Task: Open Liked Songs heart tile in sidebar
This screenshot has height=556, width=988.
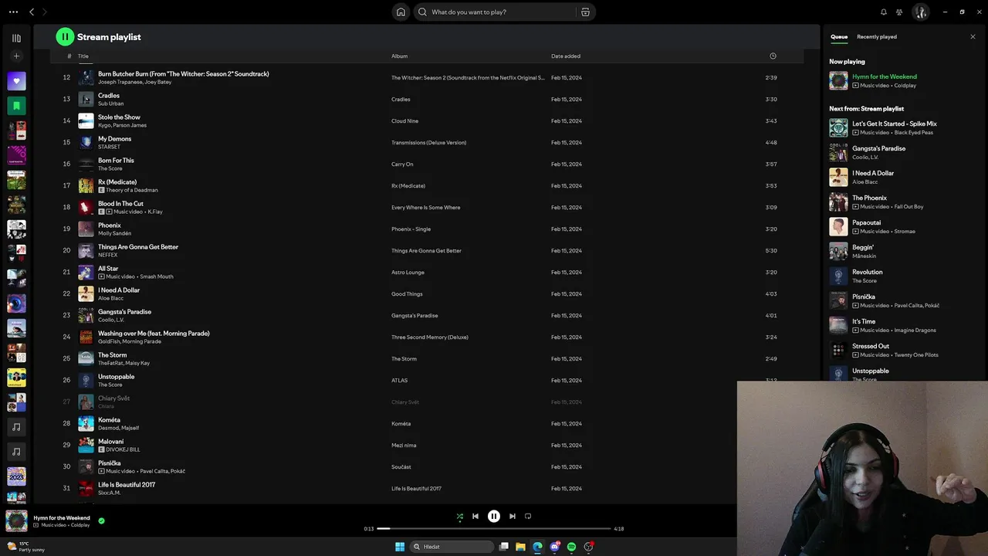Action: 16,81
